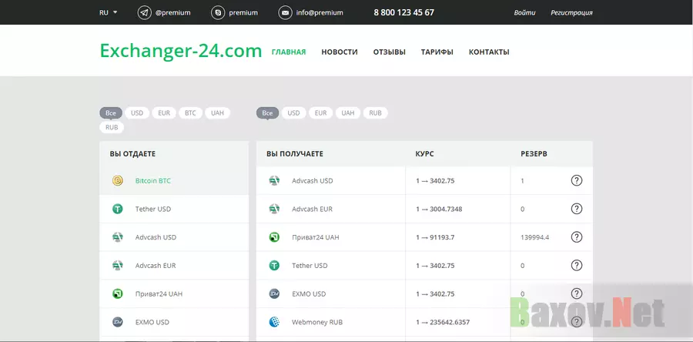This screenshot has width=693, height=342.
Task: Open the help icon in Приват24 UAH row
Action: pyautogui.click(x=576, y=236)
